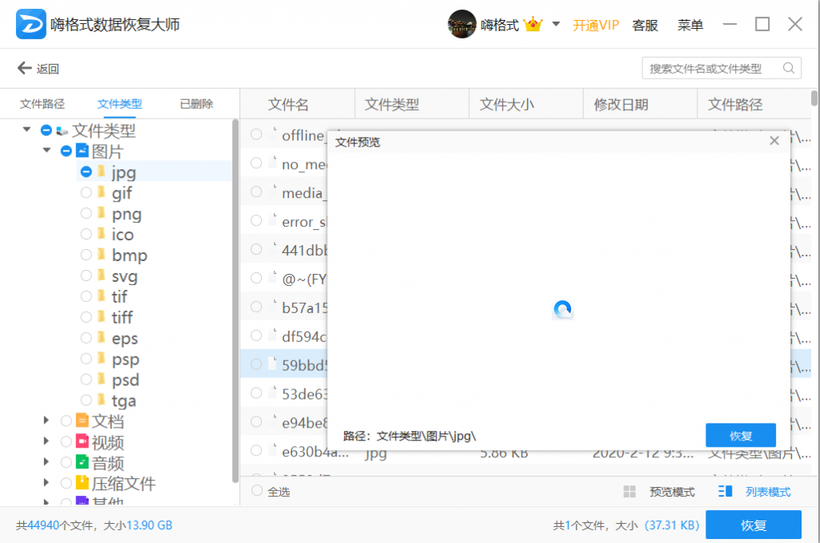Toggle the 全选 select-all checkbox

[257, 491]
